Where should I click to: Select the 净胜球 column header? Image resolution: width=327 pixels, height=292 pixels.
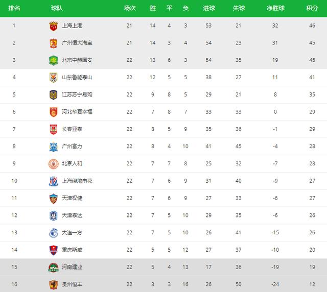(x=275, y=8)
